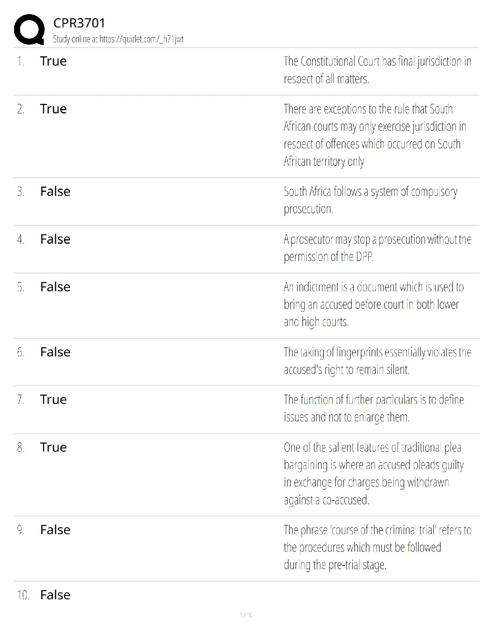Image resolution: width=492 pixels, height=637 pixels.
Task: Click the fingerprints right to silence statement
Action: tap(377, 361)
